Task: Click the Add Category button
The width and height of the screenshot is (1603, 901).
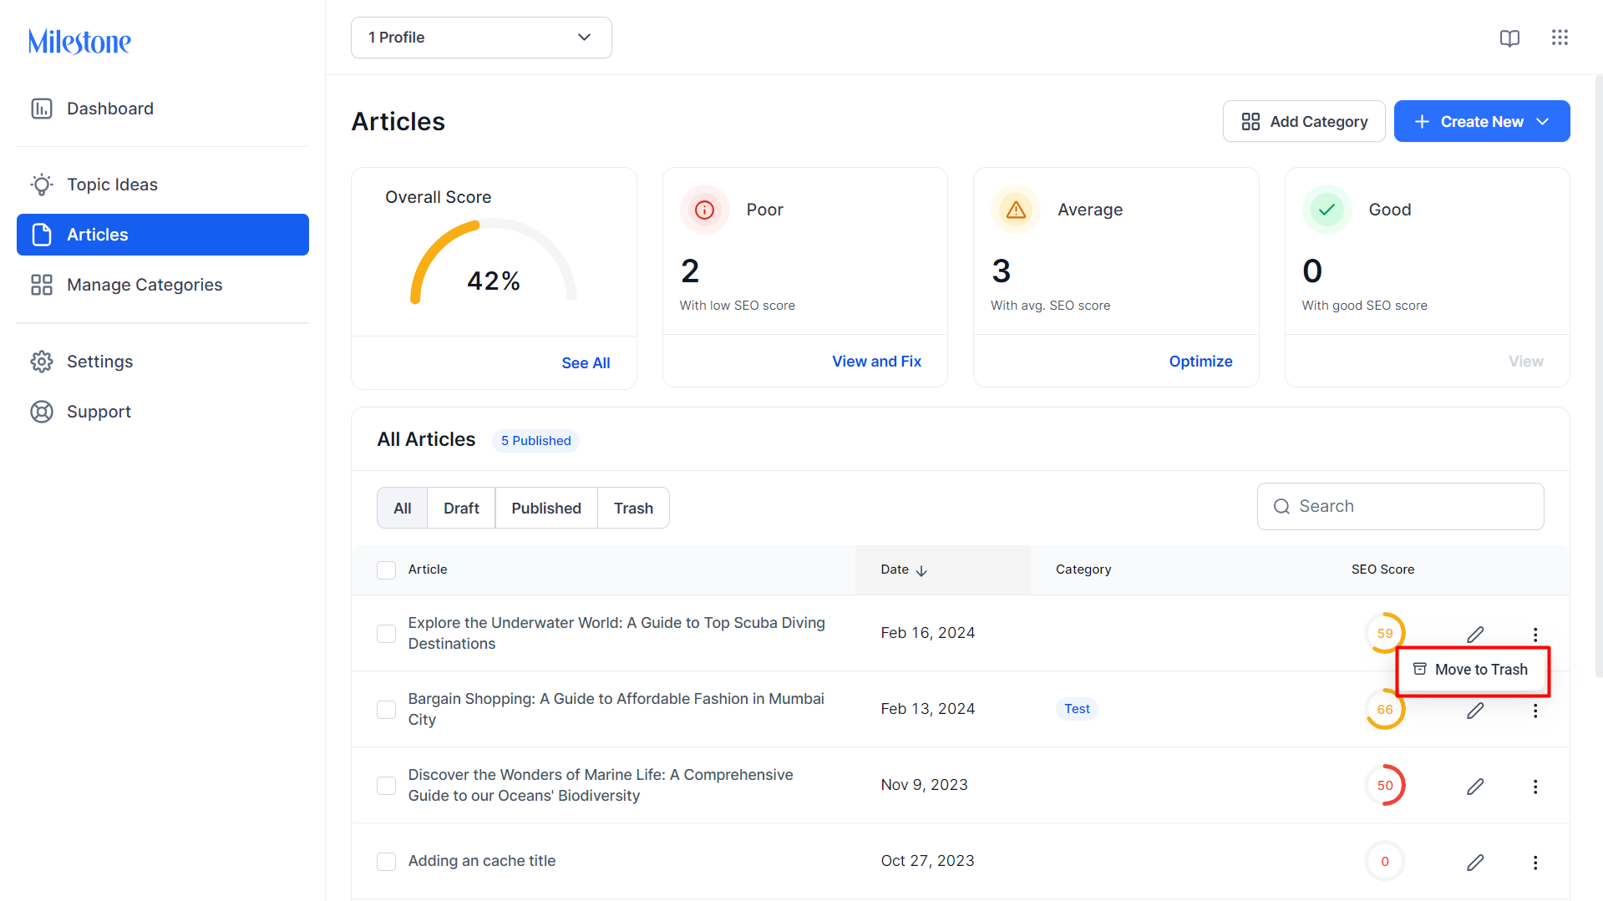Action: tap(1304, 122)
